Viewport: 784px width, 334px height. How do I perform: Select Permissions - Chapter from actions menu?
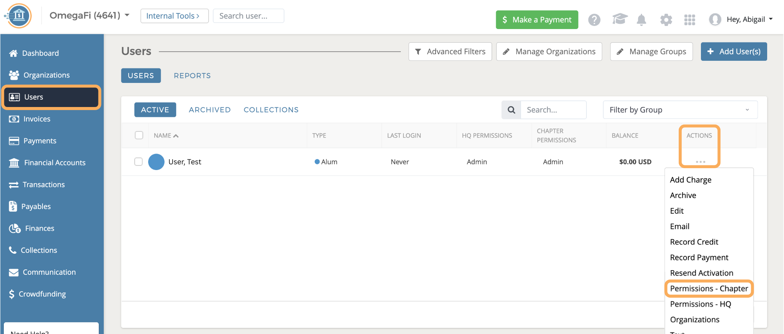tap(709, 289)
